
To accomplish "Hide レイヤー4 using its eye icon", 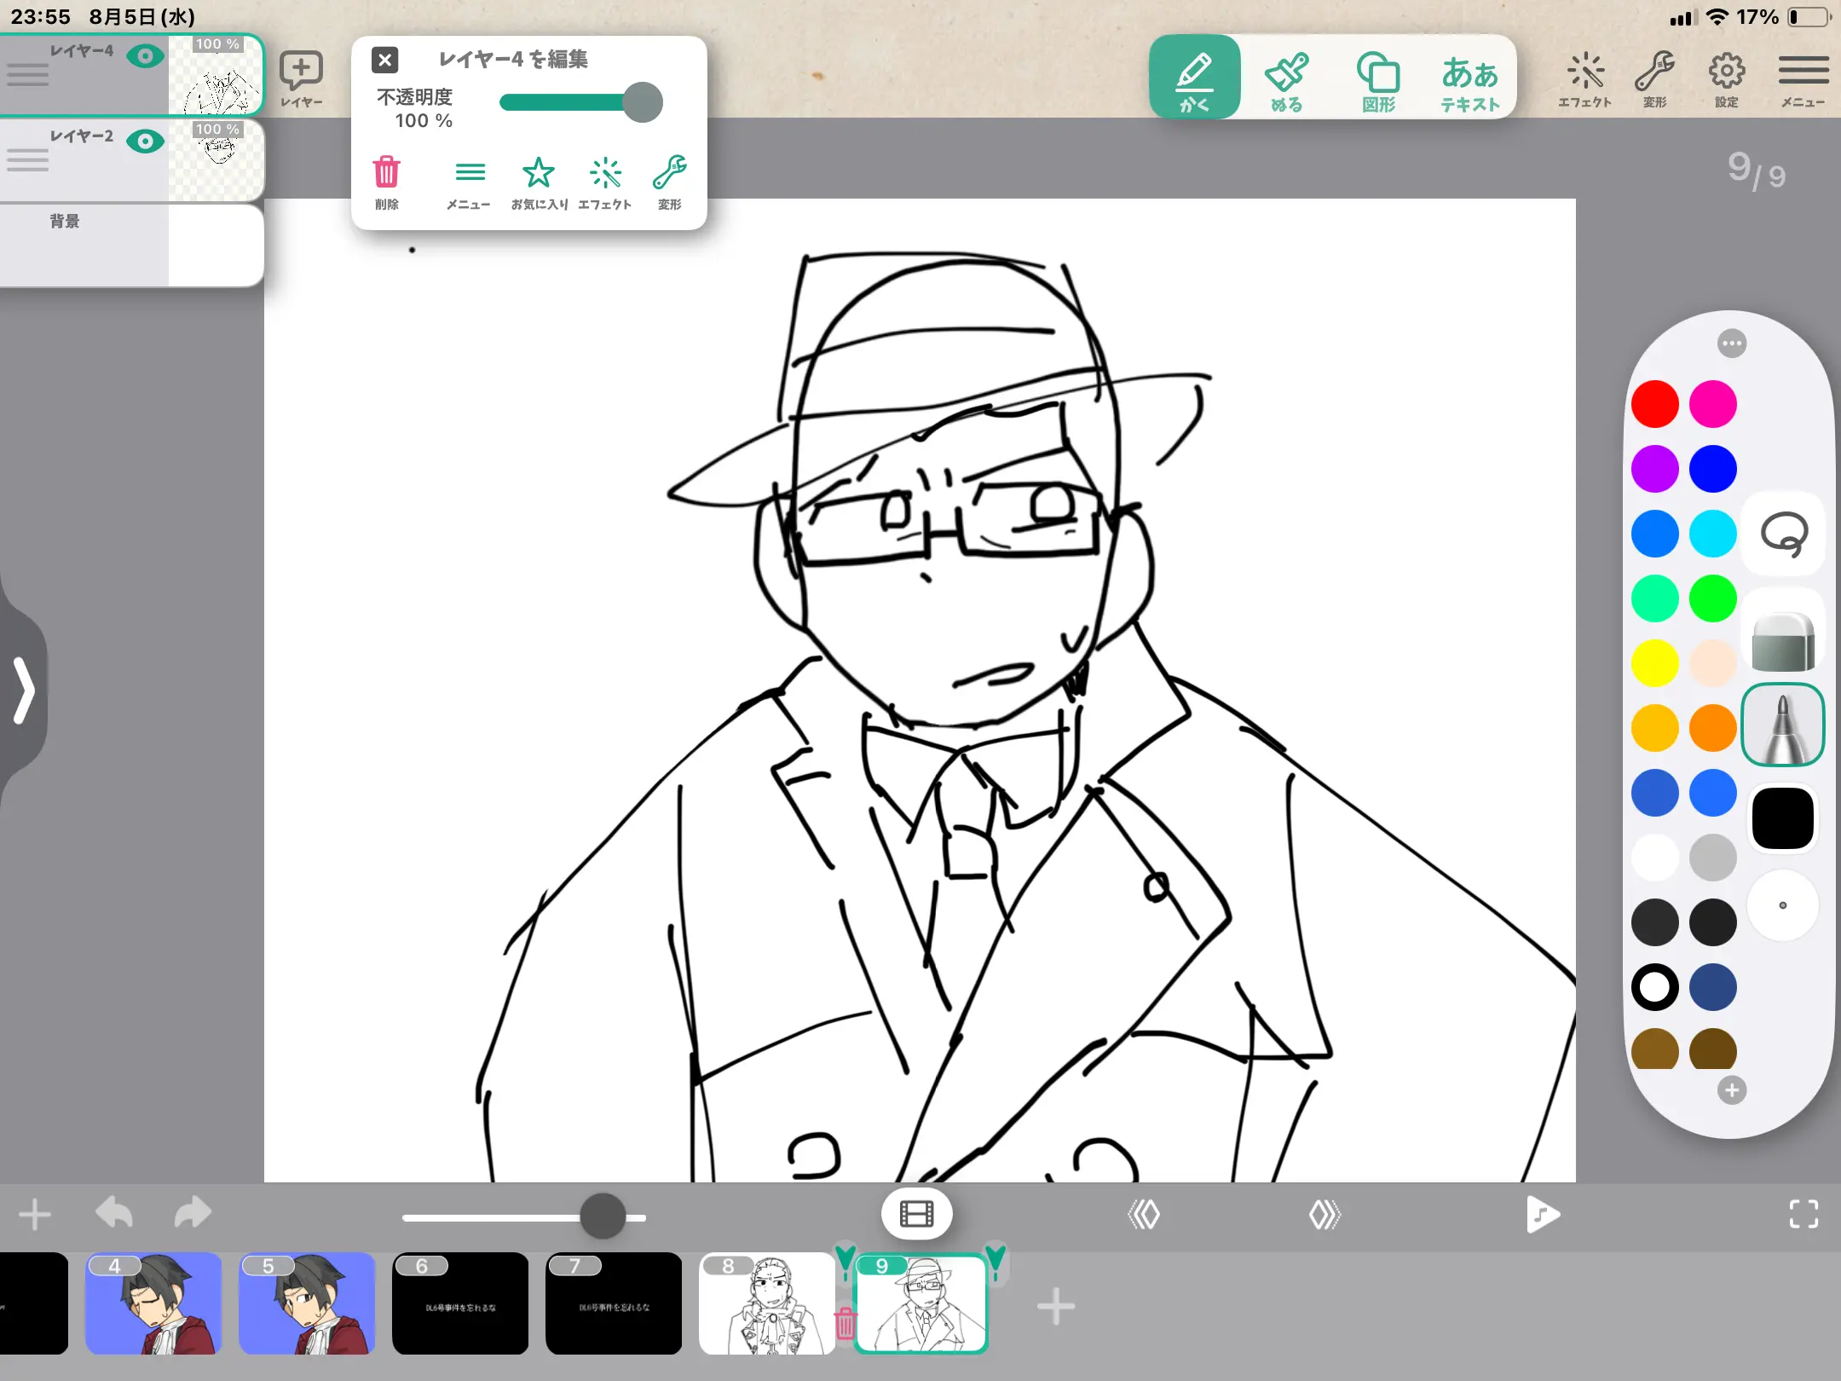I will pos(145,56).
